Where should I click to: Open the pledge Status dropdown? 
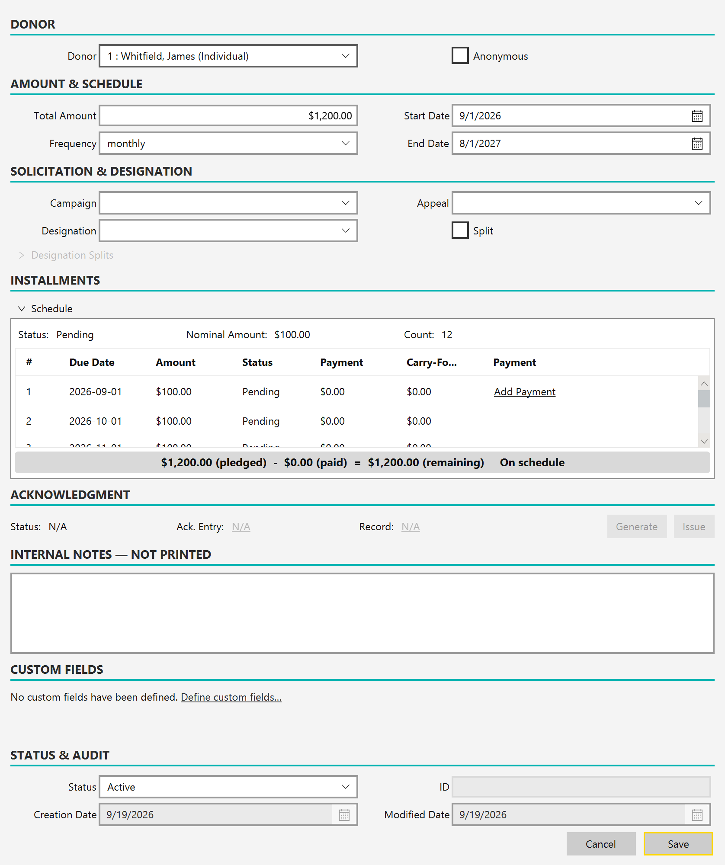228,787
